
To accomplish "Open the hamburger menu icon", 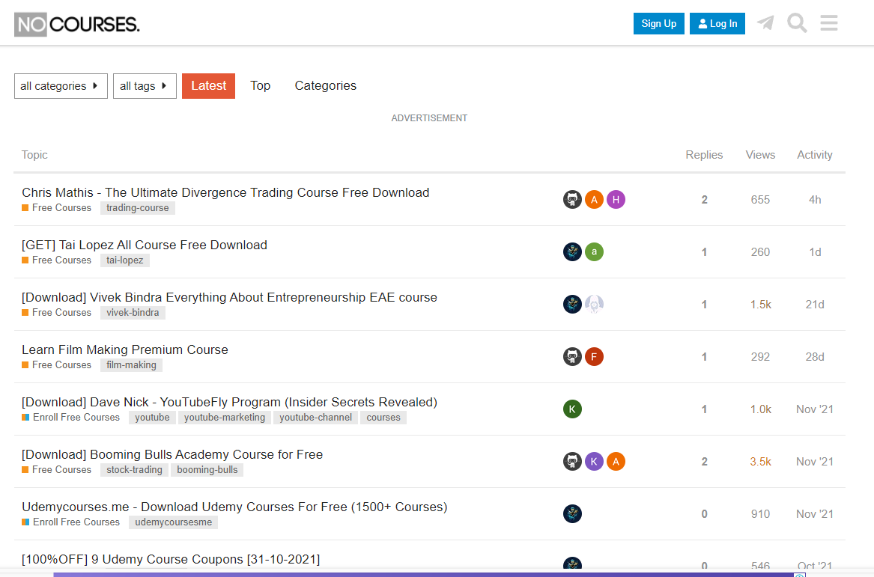I will click(829, 23).
